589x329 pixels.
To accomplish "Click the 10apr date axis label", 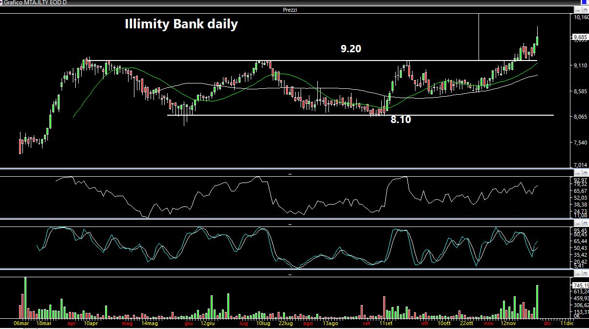I will coord(91,324).
